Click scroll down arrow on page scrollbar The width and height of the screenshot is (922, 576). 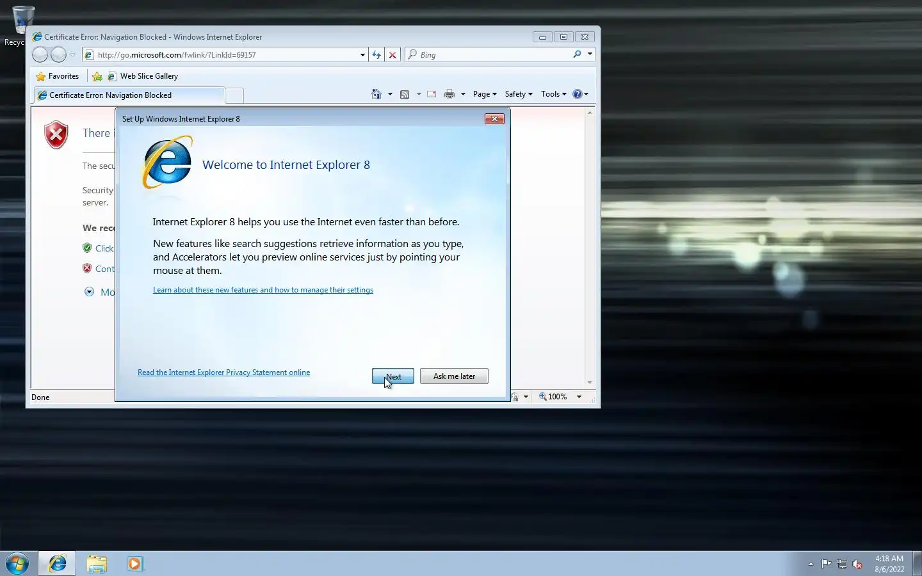pos(590,383)
